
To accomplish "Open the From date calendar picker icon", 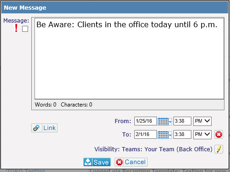I will coord(163,121).
